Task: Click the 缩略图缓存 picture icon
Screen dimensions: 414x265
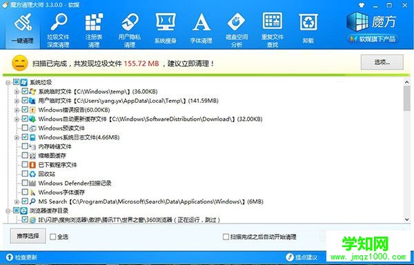Action: [x=32, y=155]
